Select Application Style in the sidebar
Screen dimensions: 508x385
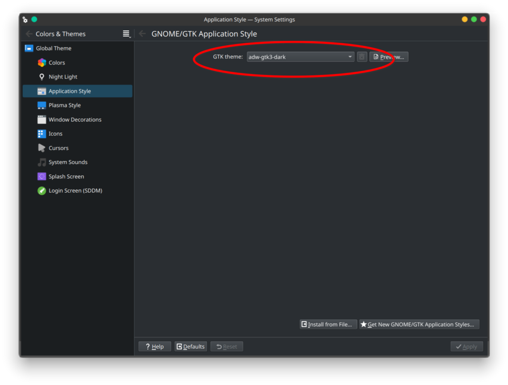(69, 91)
